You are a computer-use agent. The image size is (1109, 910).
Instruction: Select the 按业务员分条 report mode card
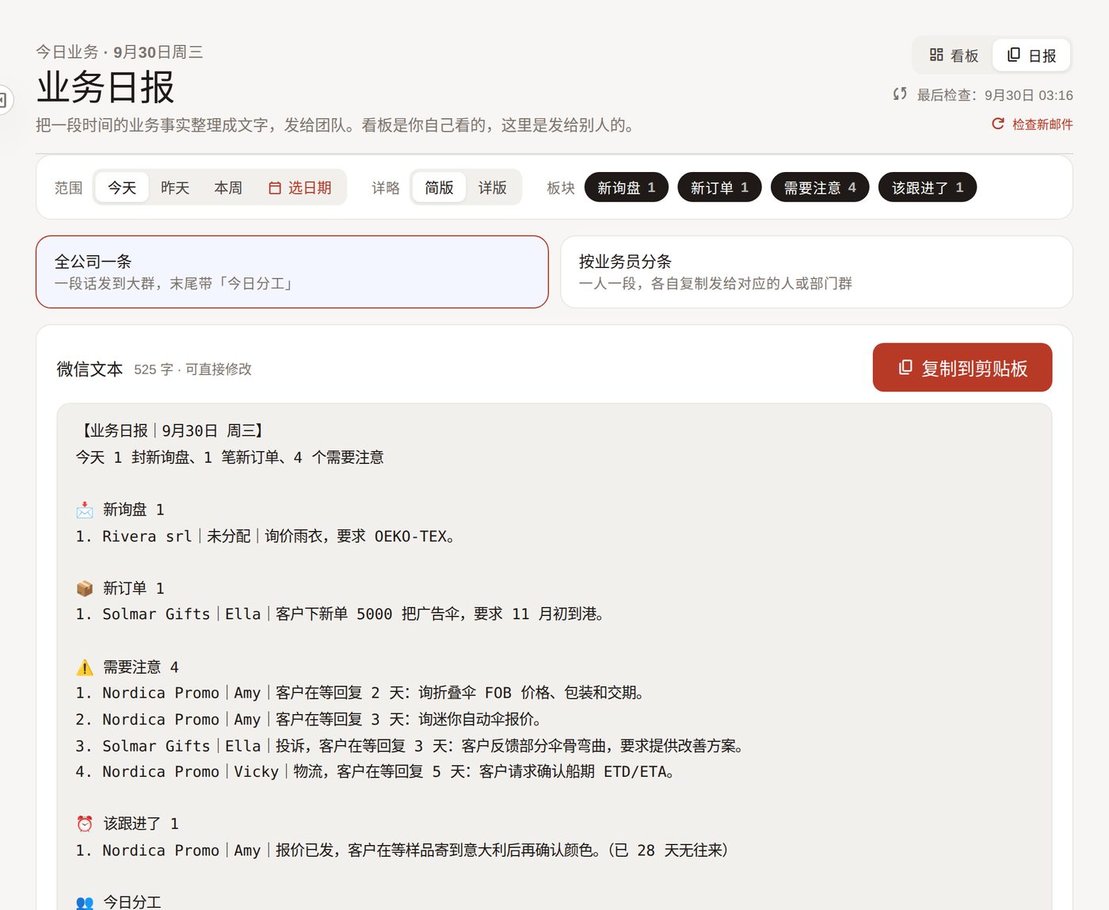[816, 272]
